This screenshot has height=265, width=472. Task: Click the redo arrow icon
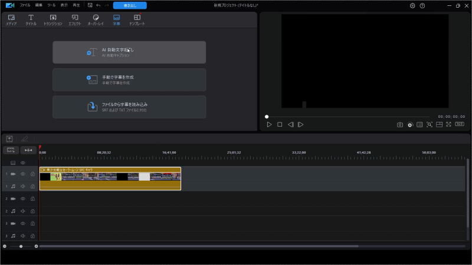point(107,5)
